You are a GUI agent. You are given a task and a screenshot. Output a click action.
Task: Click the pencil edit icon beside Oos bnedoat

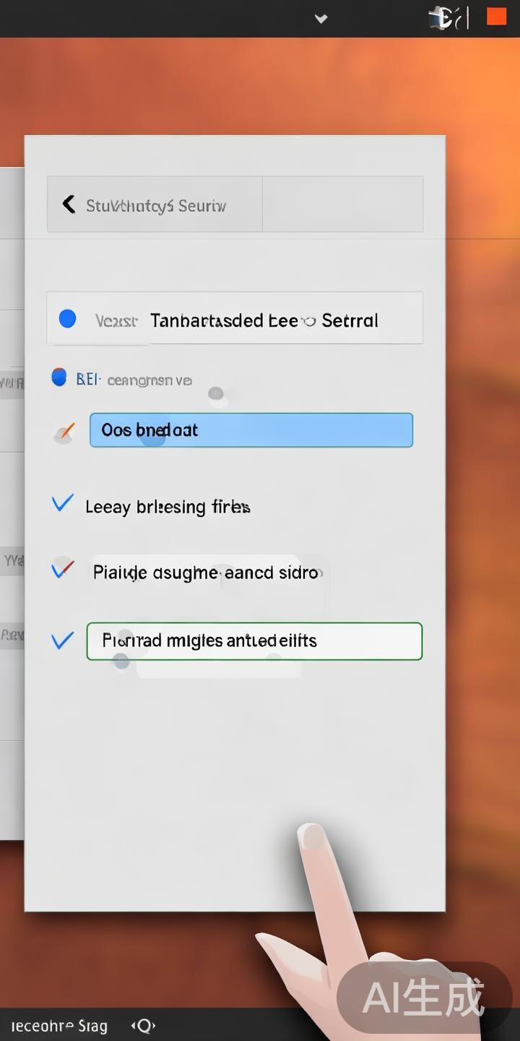click(x=65, y=432)
